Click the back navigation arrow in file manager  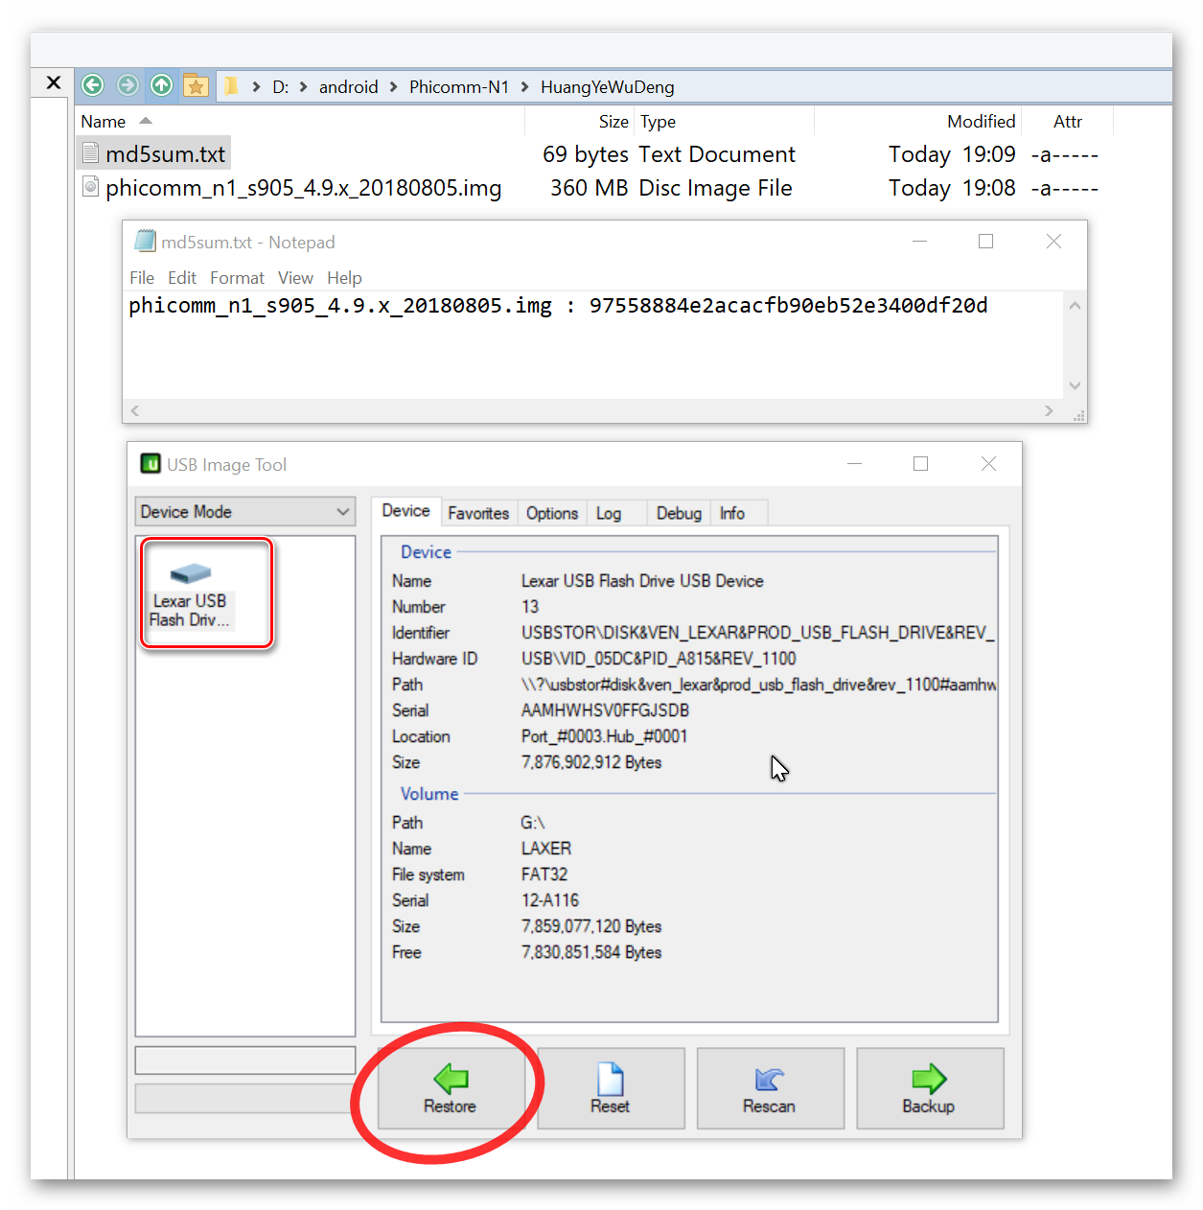pos(92,85)
